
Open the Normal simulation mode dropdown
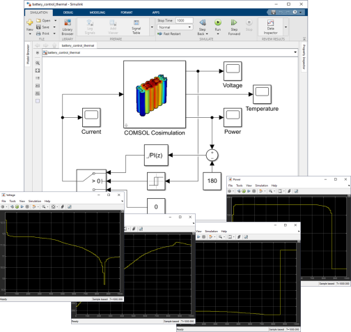pos(175,27)
